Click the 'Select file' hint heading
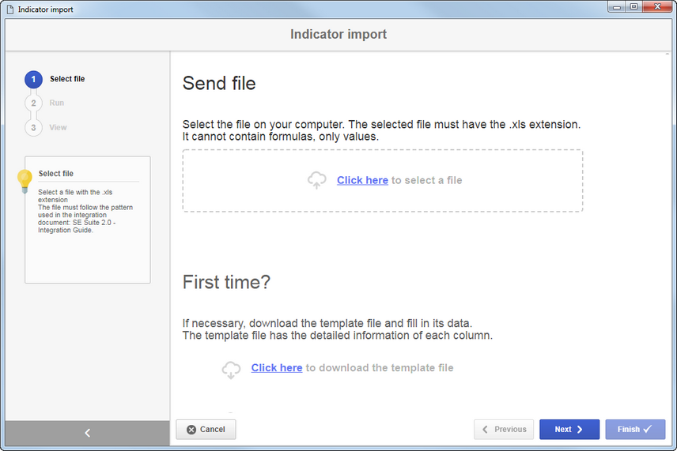677x451 pixels. (x=56, y=173)
